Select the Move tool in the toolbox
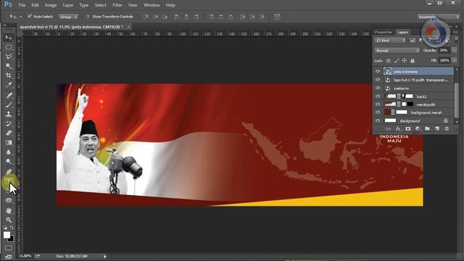This screenshot has height=261, width=464. [9, 38]
